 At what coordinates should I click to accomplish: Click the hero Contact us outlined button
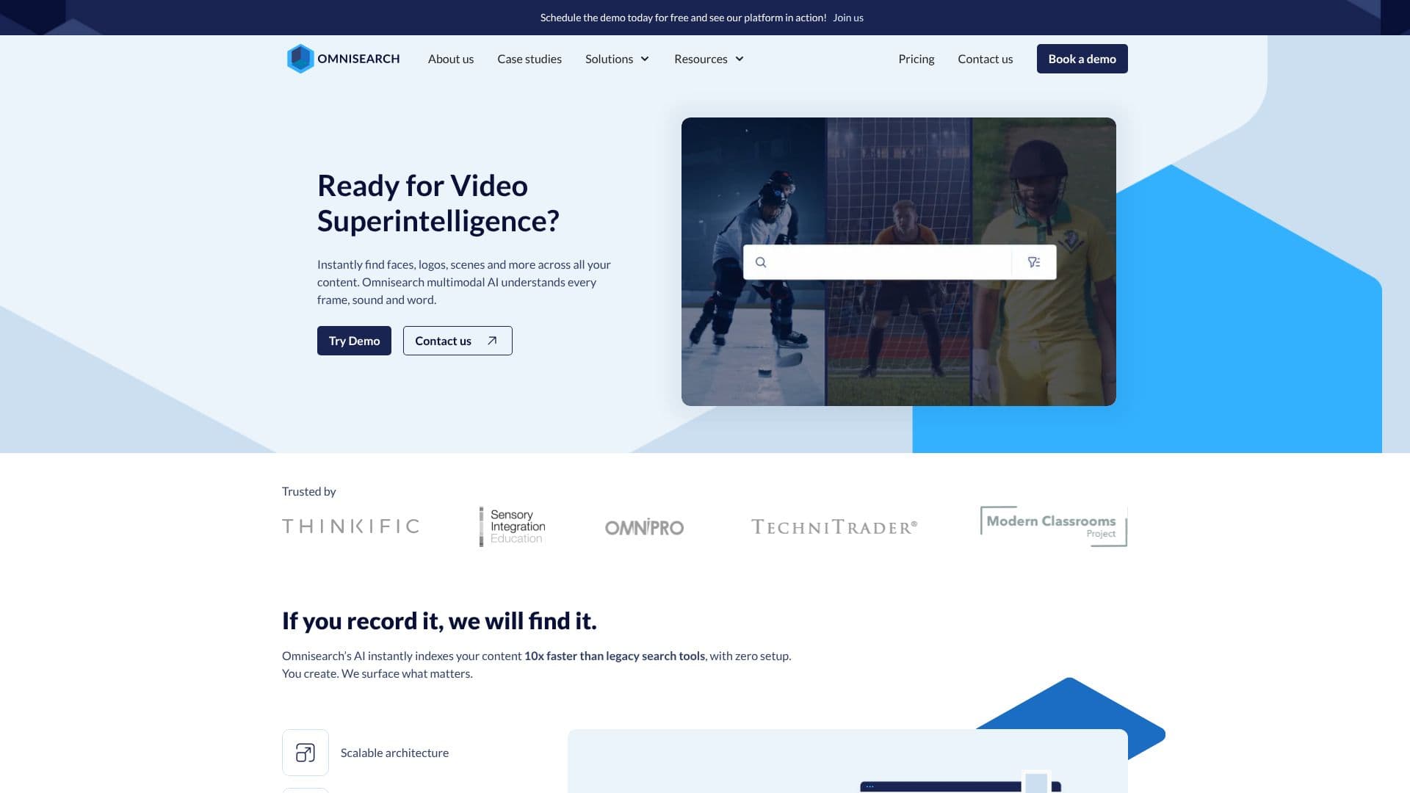point(458,341)
